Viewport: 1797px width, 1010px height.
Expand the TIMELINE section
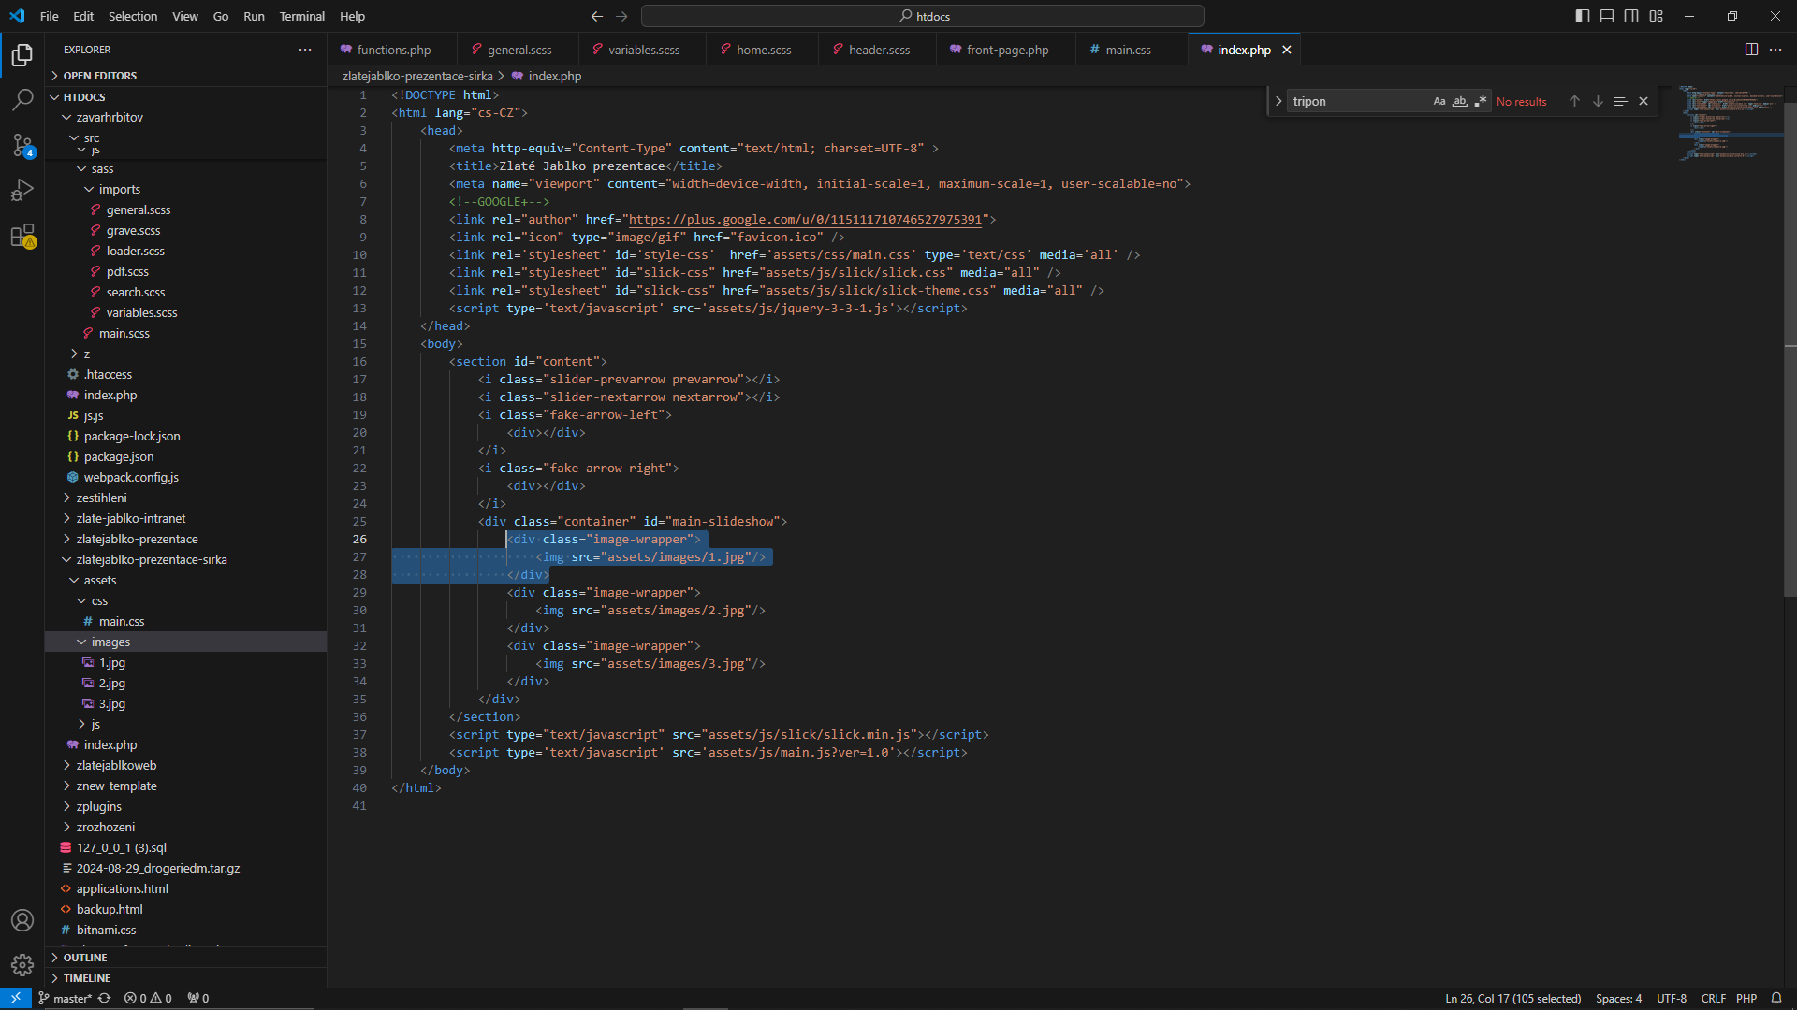tap(186, 978)
